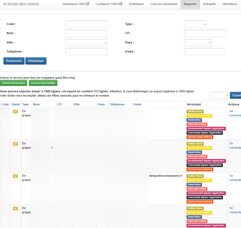Toggle status checkbox of first store row
241x228 pixels.
pos(15,111)
